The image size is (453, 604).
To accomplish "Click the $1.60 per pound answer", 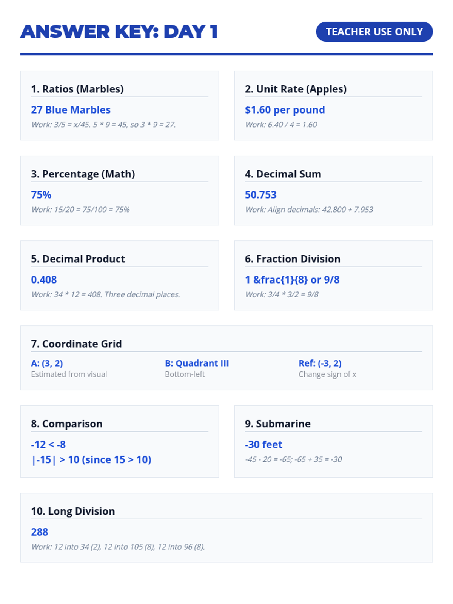I will (285, 110).
